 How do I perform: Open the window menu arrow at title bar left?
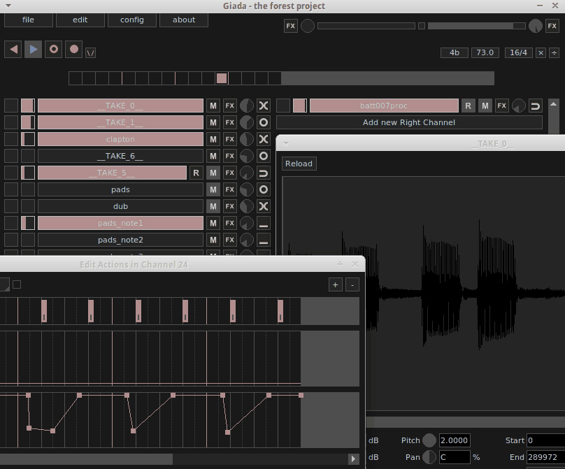tap(8, 6)
